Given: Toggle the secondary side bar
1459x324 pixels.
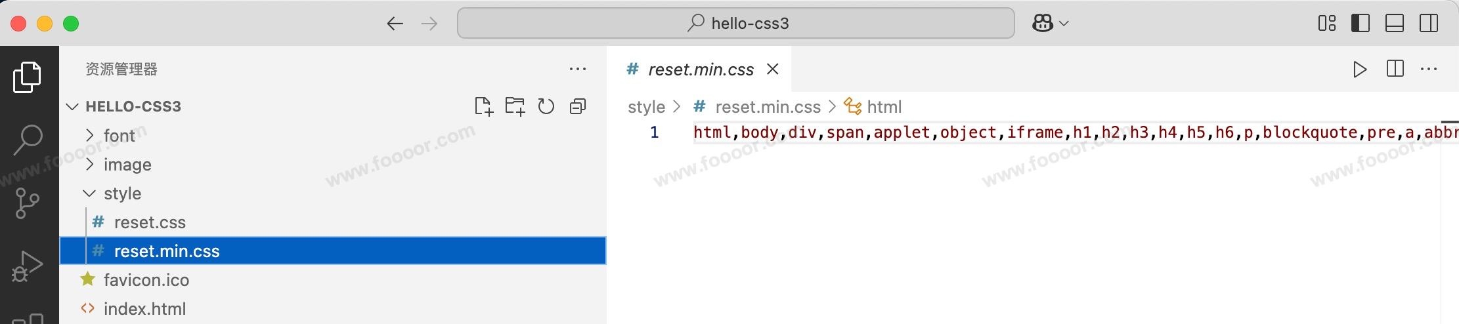Looking at the screenshot, I should pyautogui.click(x=1429, y=24).
